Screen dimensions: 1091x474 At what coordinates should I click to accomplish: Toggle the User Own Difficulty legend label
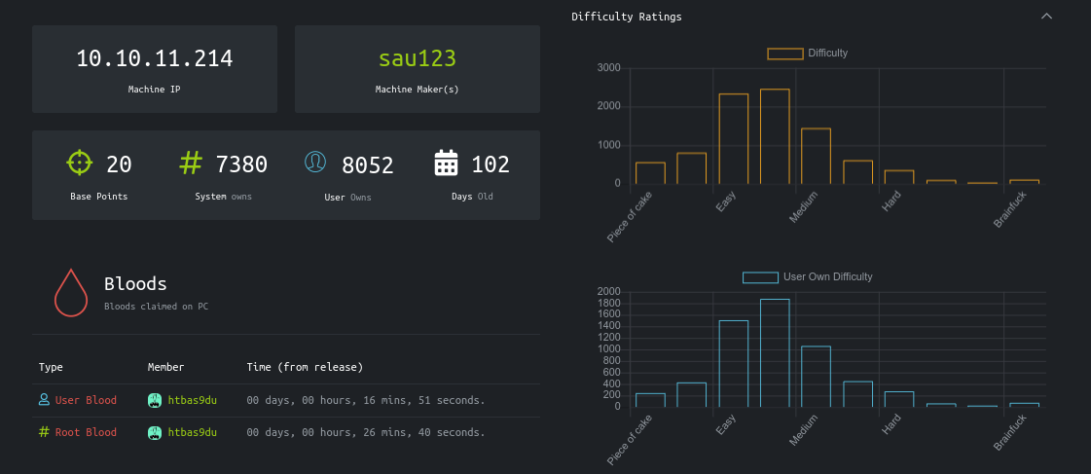[x=827, y=277]
